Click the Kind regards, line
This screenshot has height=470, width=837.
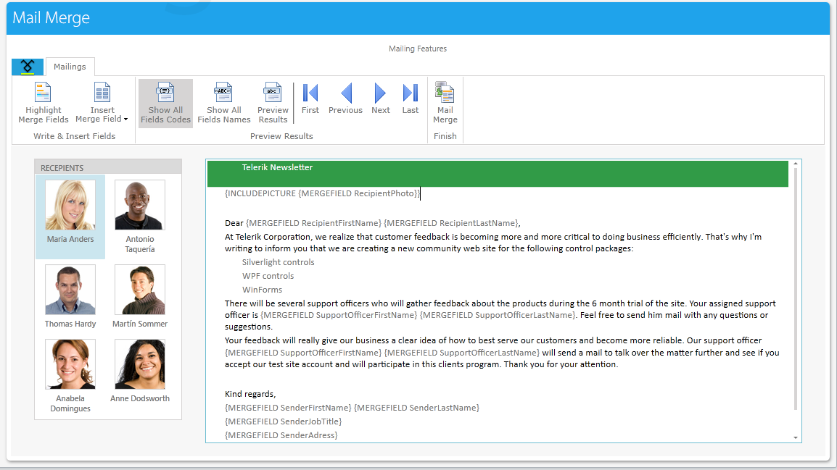[250, 395]
